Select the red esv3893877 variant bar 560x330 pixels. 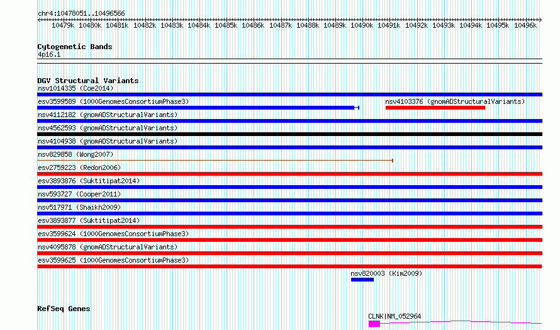pyautogui.click(x=289, y=227)
